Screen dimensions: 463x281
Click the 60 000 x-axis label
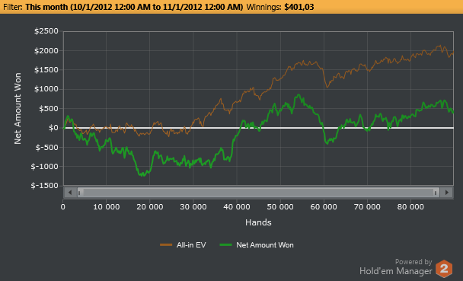pyautogui.click(x=324, y=207)
